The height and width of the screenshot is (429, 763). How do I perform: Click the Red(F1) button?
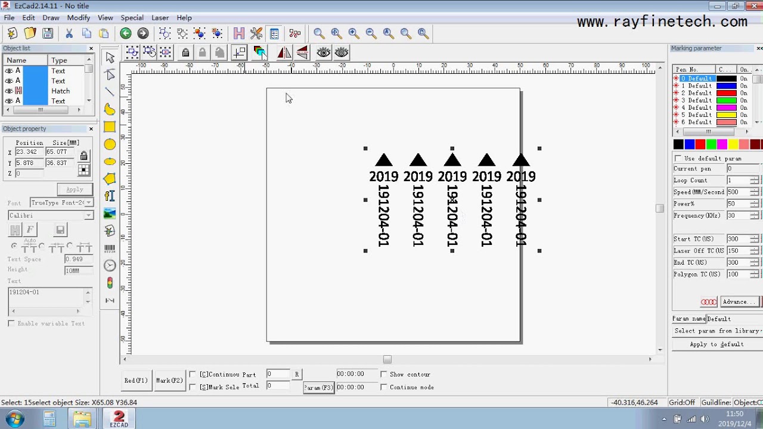click(x=136, y=380)
